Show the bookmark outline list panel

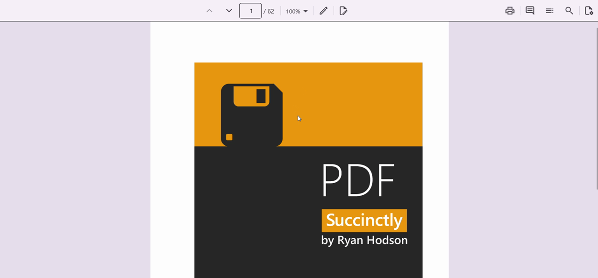pos(549,11)
